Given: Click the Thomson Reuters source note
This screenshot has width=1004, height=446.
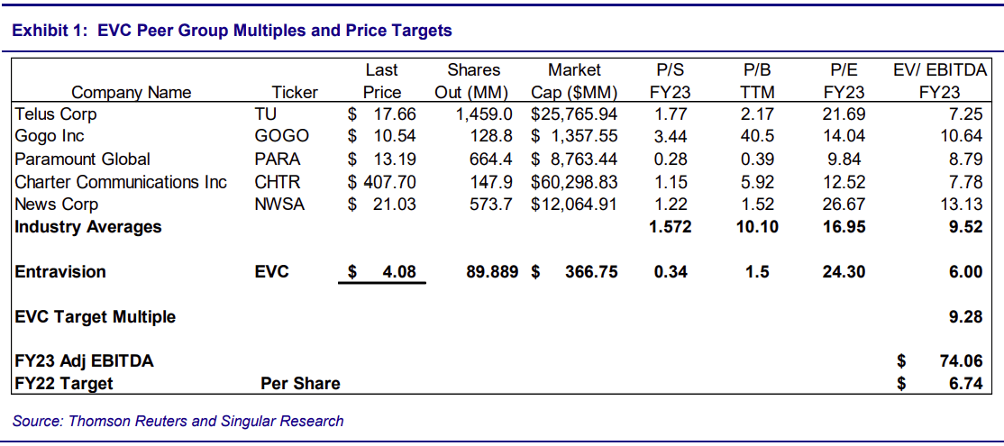Looking at the screenshot, I should tap(178, 421).
